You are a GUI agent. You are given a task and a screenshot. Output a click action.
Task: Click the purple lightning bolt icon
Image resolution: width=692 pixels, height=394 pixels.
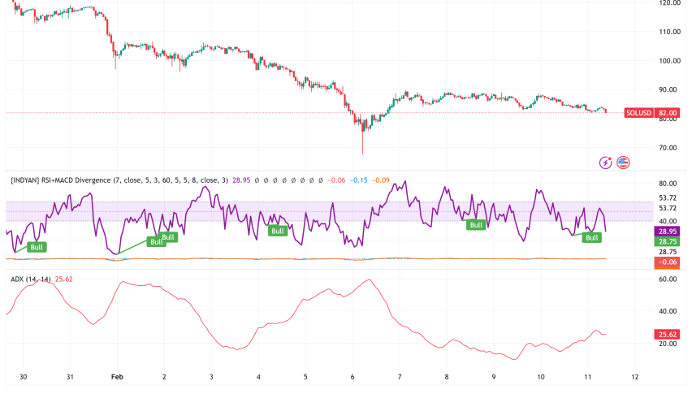click(x=605, y=162)
